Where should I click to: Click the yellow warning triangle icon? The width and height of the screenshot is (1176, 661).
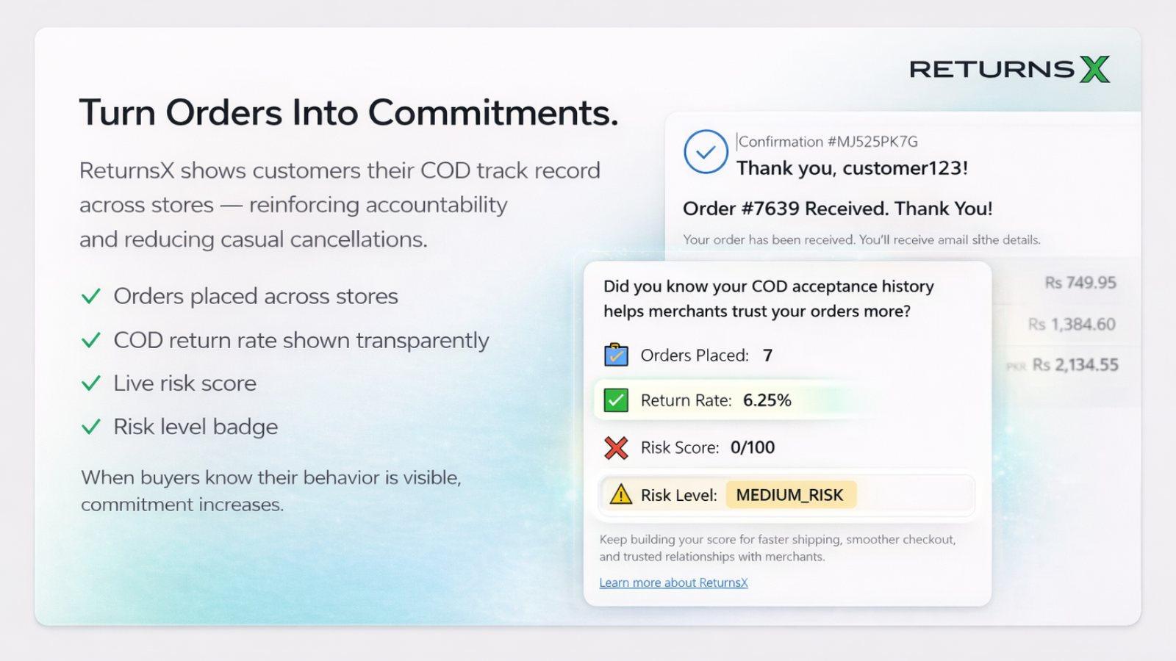[x=621, y=494]
